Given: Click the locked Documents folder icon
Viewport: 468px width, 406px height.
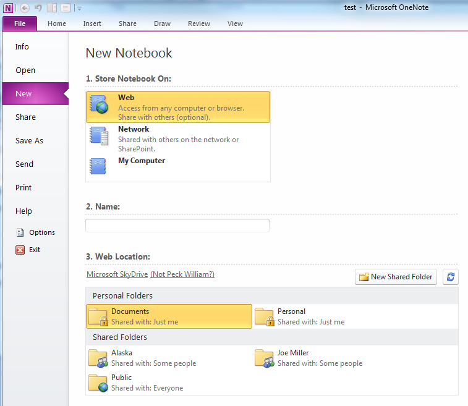Looking at the screenshot, I should tap(98, 317).
